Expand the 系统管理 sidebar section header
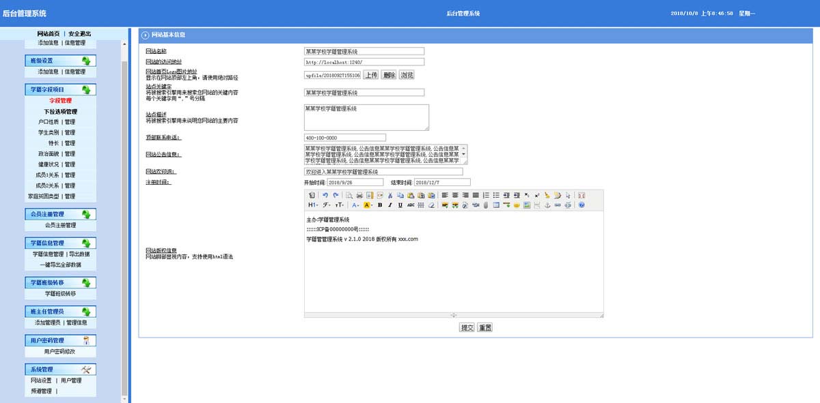 [x=59, y=370]
